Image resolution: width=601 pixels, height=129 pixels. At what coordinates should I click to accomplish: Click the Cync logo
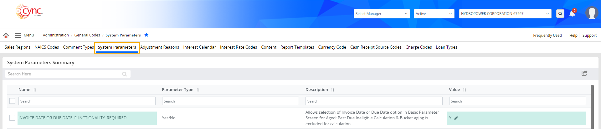pyautogui.click(x=29, y=12)
